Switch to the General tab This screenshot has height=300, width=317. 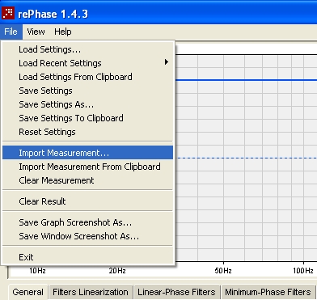pos(28,292)
